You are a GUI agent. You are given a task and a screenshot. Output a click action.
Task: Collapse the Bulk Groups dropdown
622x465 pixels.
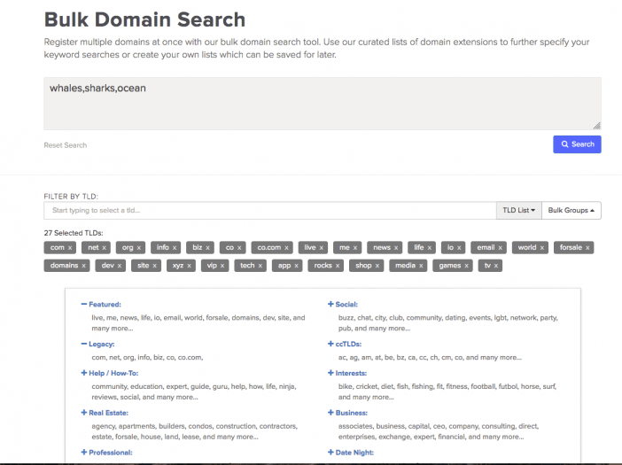[x=571, y=210]
